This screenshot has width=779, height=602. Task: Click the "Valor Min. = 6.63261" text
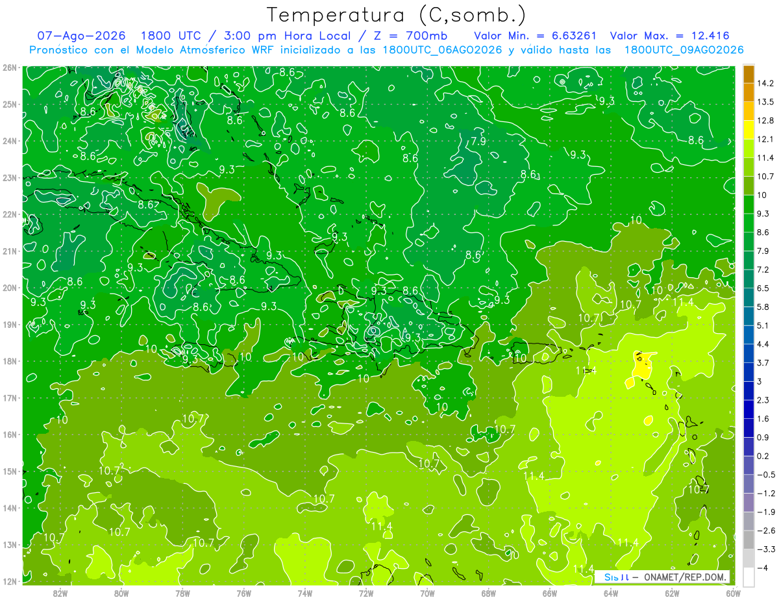click(x=536, y=36)
